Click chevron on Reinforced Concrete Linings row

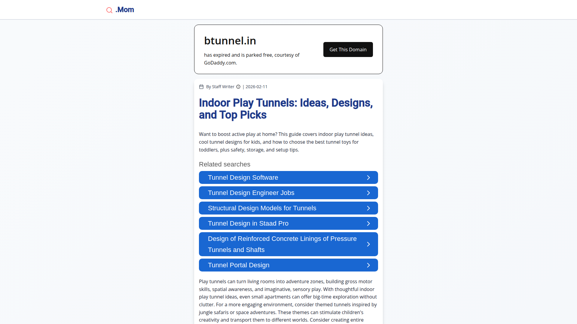tap(368, 244)
